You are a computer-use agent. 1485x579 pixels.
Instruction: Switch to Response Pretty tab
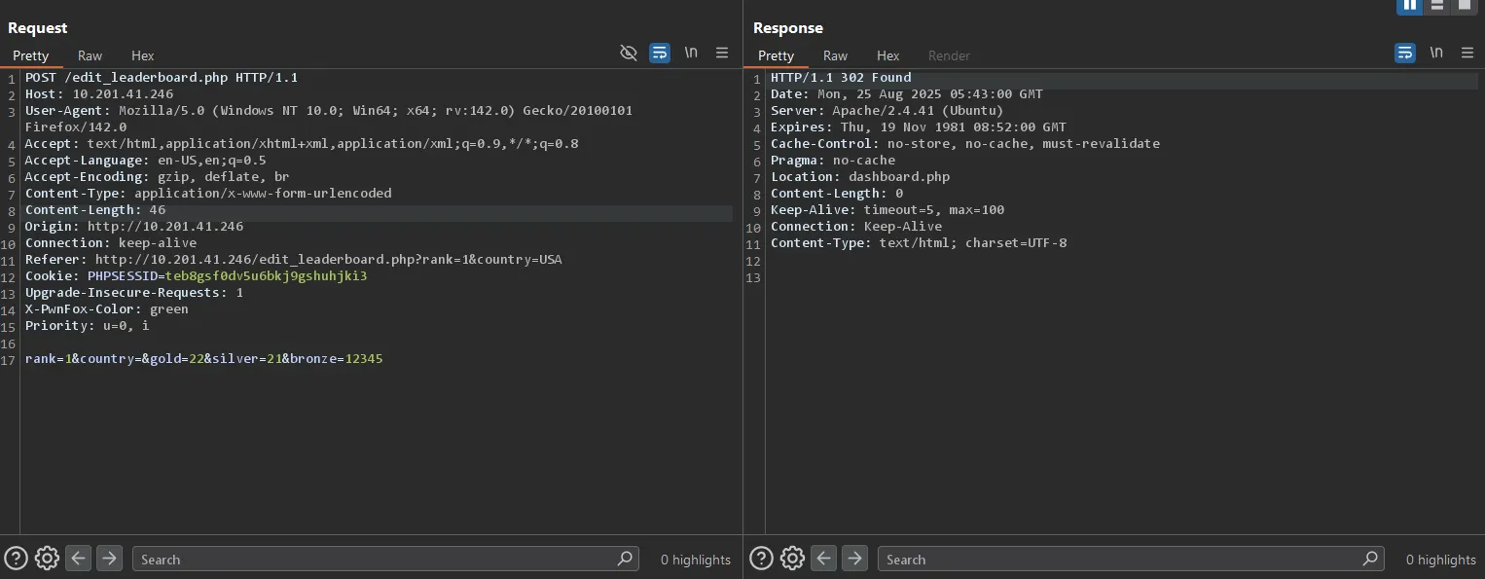(x=776, y=55)
